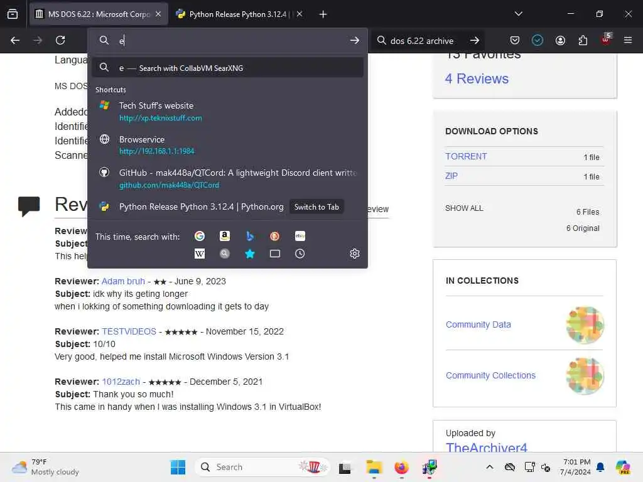Open a new tab
The image size is (643, 482).
click(323, 14)
